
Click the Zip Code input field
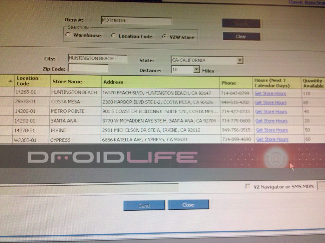pos(88,68)
